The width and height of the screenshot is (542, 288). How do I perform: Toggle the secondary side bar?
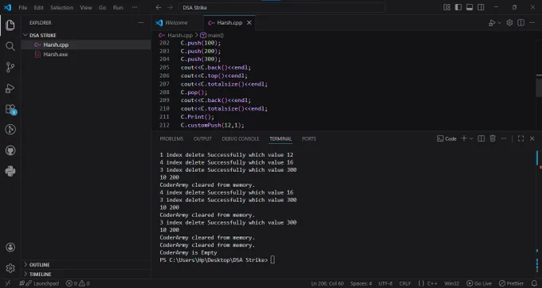pos(481,7)
